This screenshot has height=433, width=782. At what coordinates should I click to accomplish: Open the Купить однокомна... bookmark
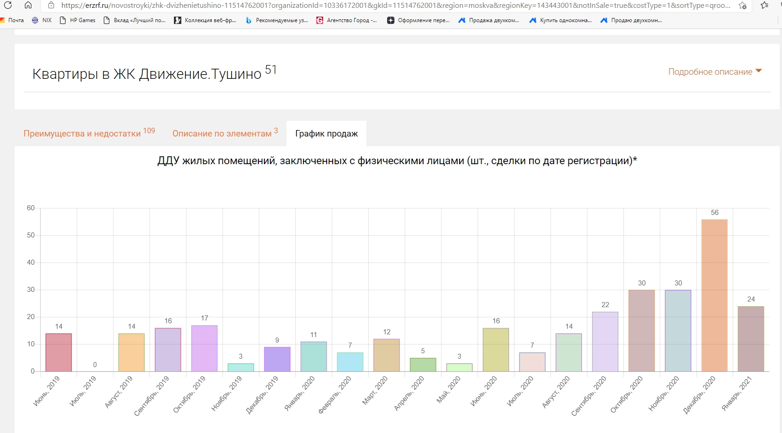coord(561,20)
